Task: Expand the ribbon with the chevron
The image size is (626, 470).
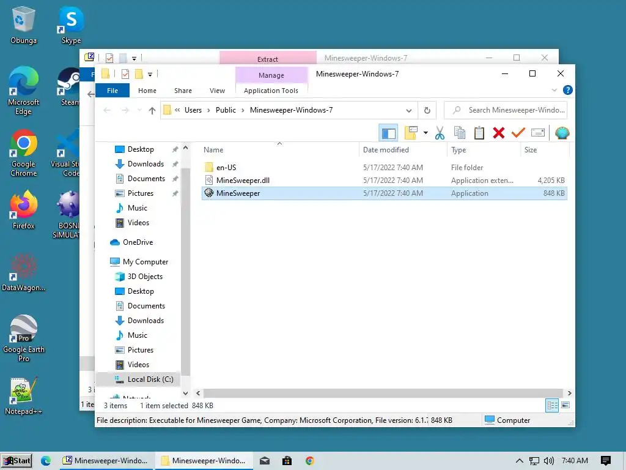Action: point(554,91)
